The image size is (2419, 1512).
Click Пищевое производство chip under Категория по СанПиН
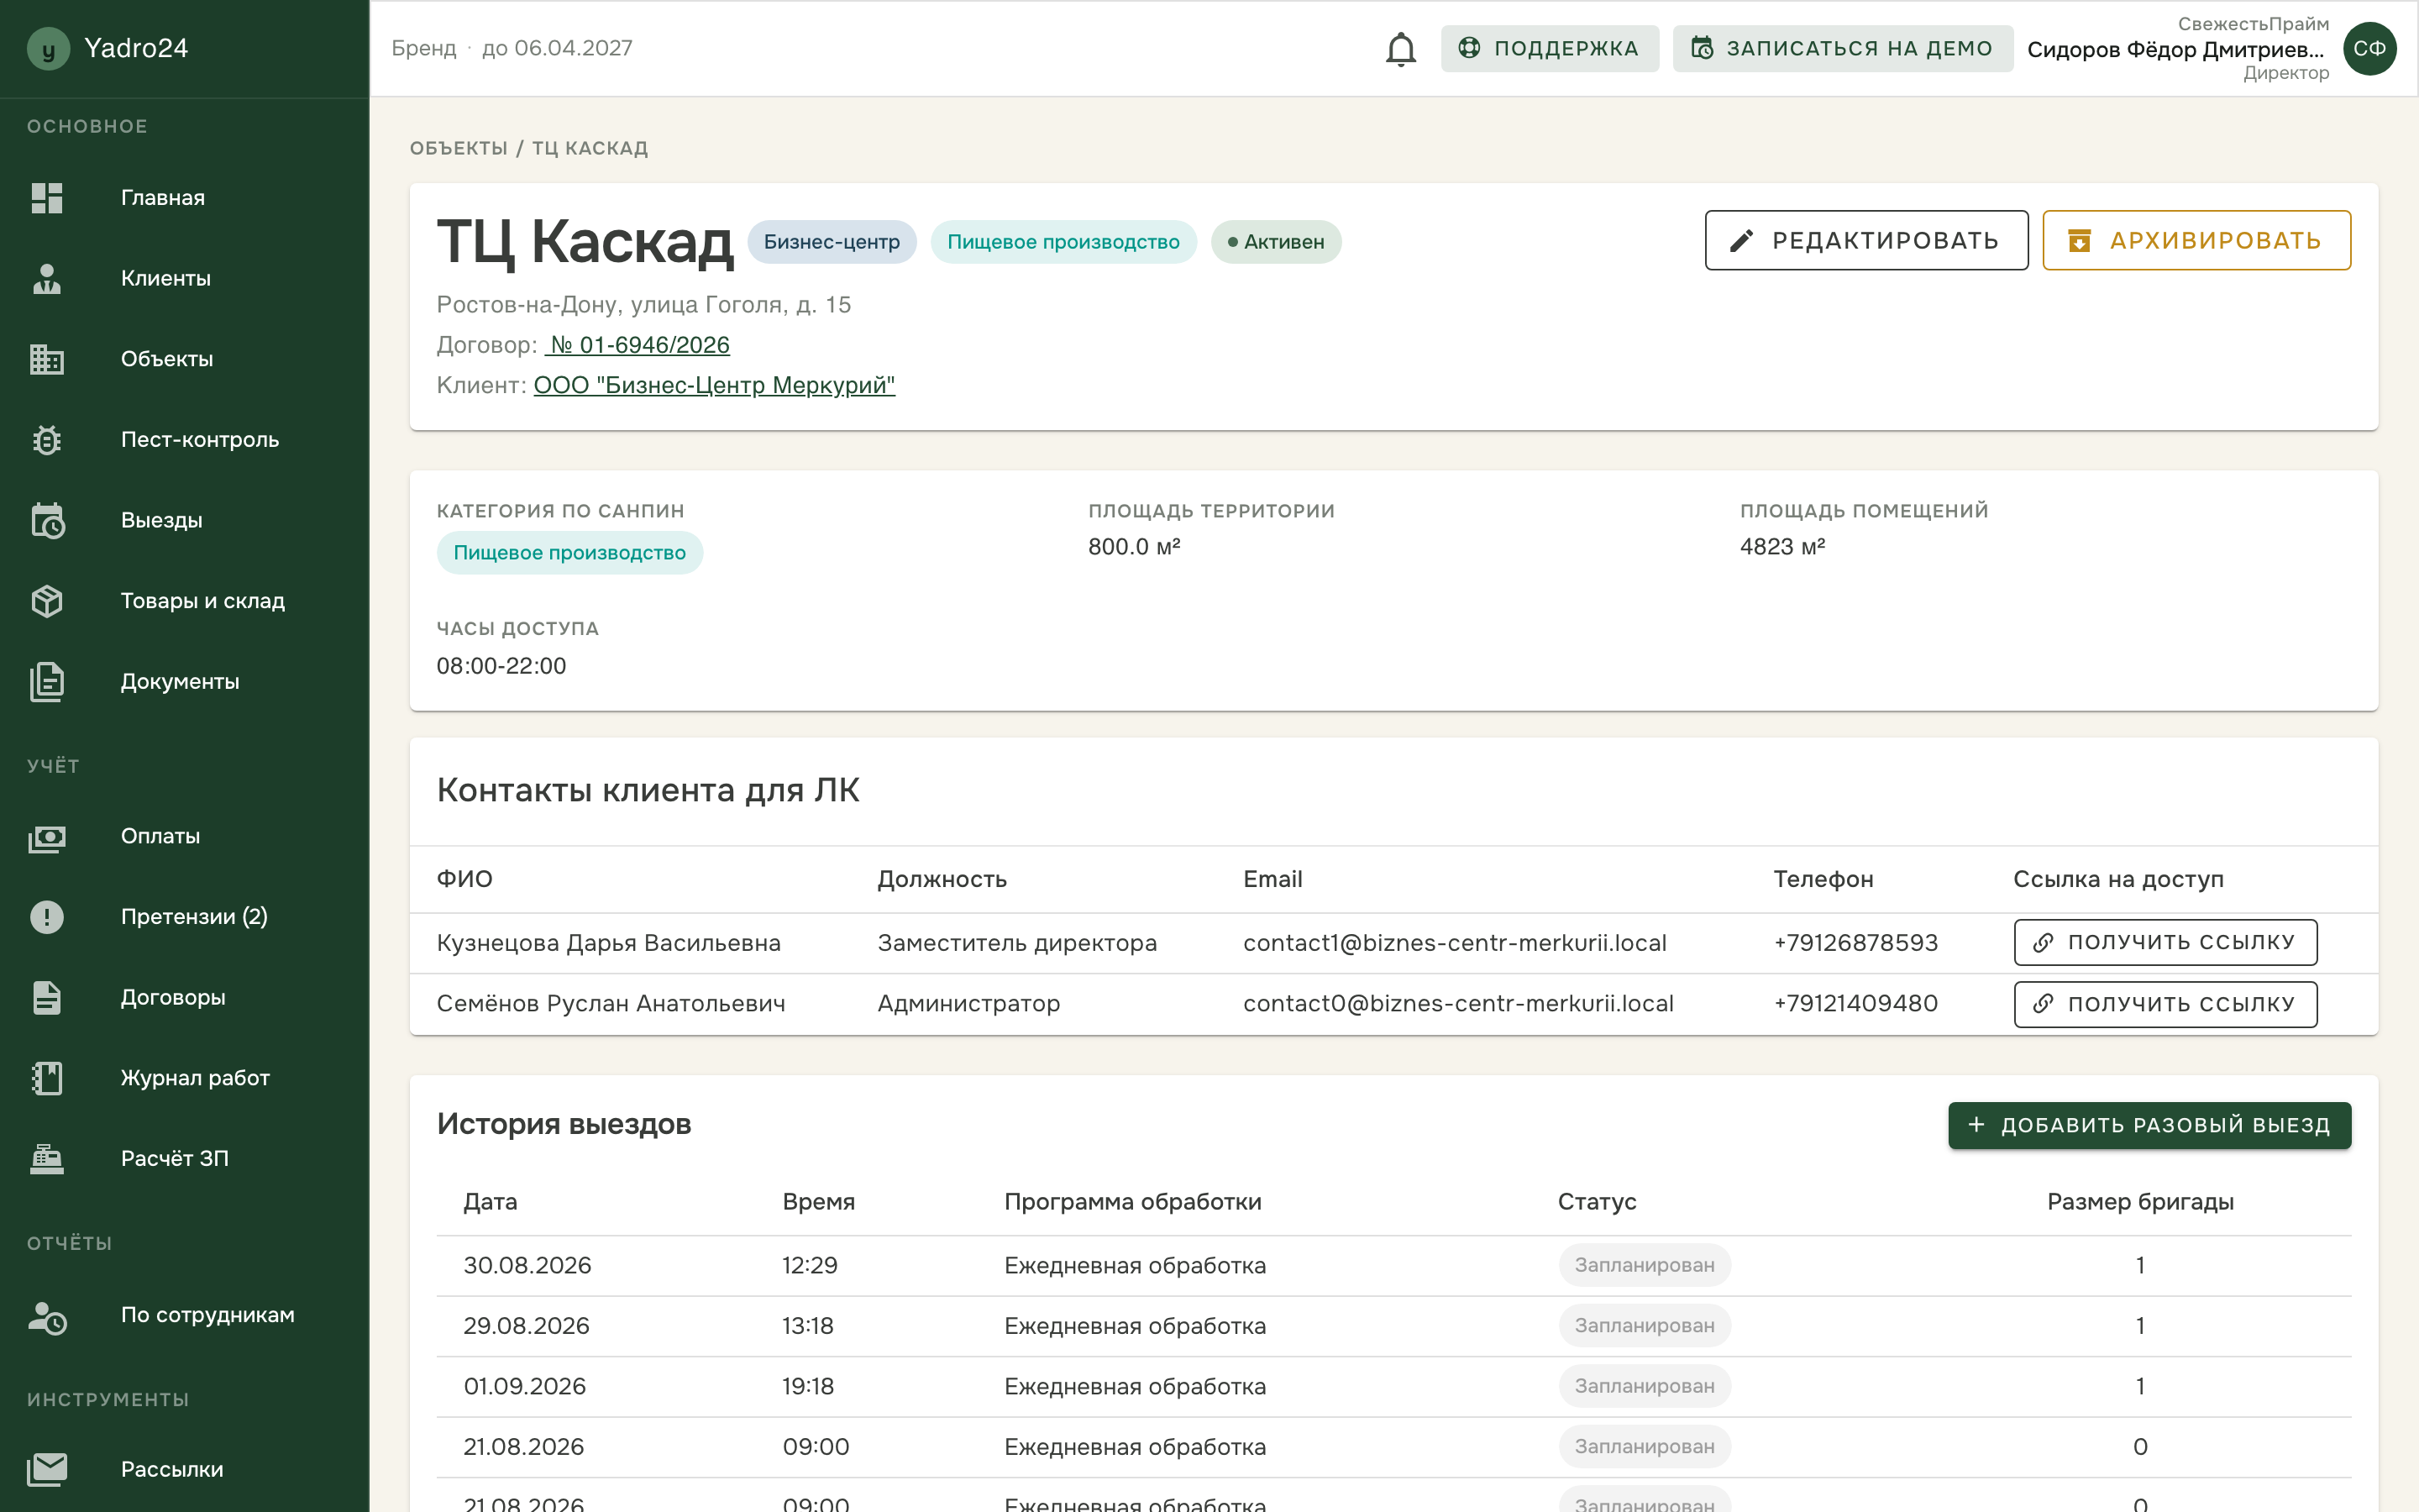click(569, 553)
